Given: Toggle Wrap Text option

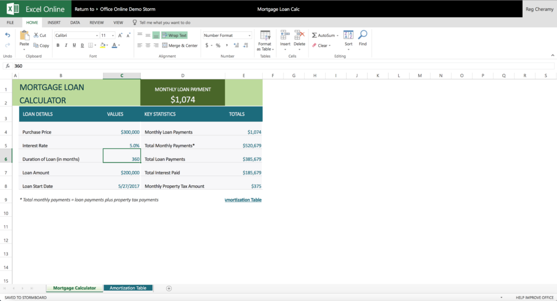Looking at the screenshot, I should coord(175,35).
